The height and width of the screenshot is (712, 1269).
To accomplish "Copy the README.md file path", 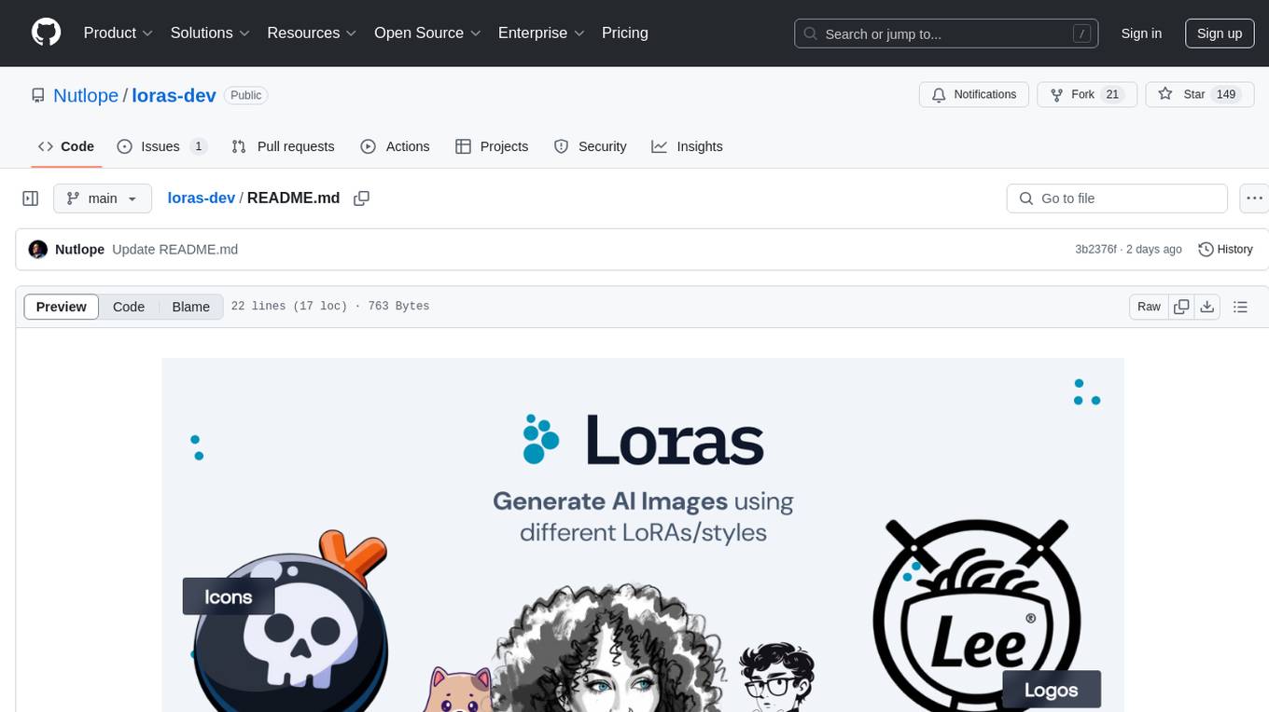I will pyautogui.click(x=362, y=199).
